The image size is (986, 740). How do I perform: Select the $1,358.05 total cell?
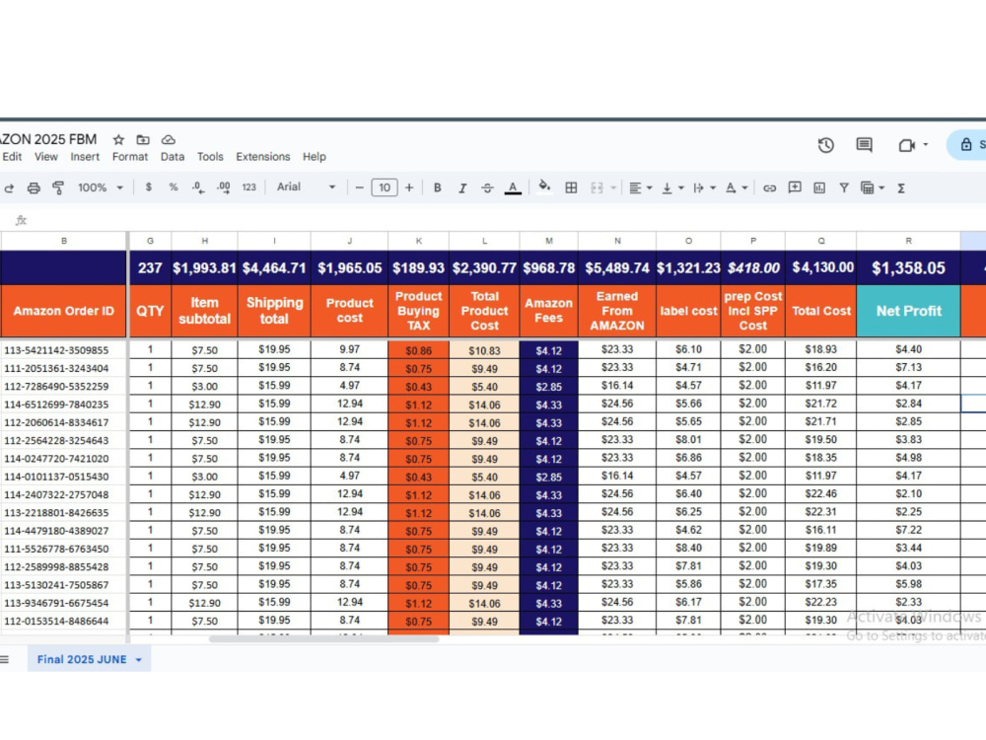click(909, 268)
